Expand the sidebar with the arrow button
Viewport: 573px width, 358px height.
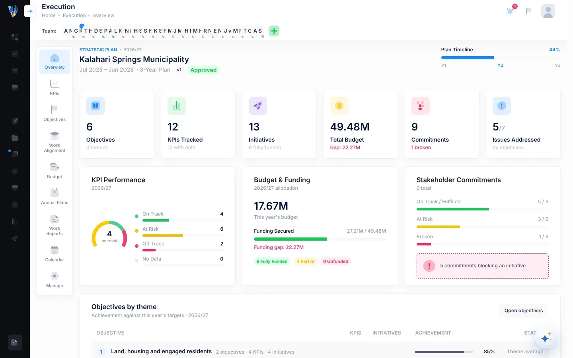coord(30,11)
